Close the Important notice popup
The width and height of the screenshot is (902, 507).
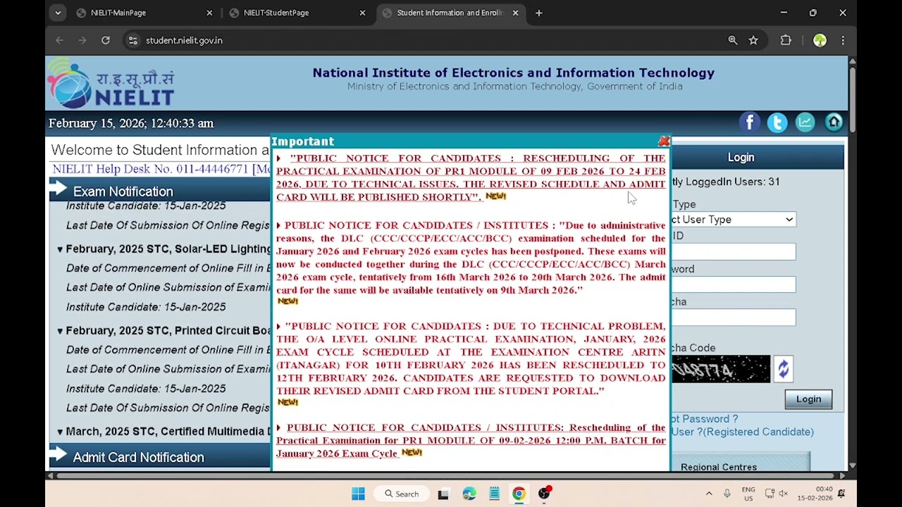click(664, 142)
